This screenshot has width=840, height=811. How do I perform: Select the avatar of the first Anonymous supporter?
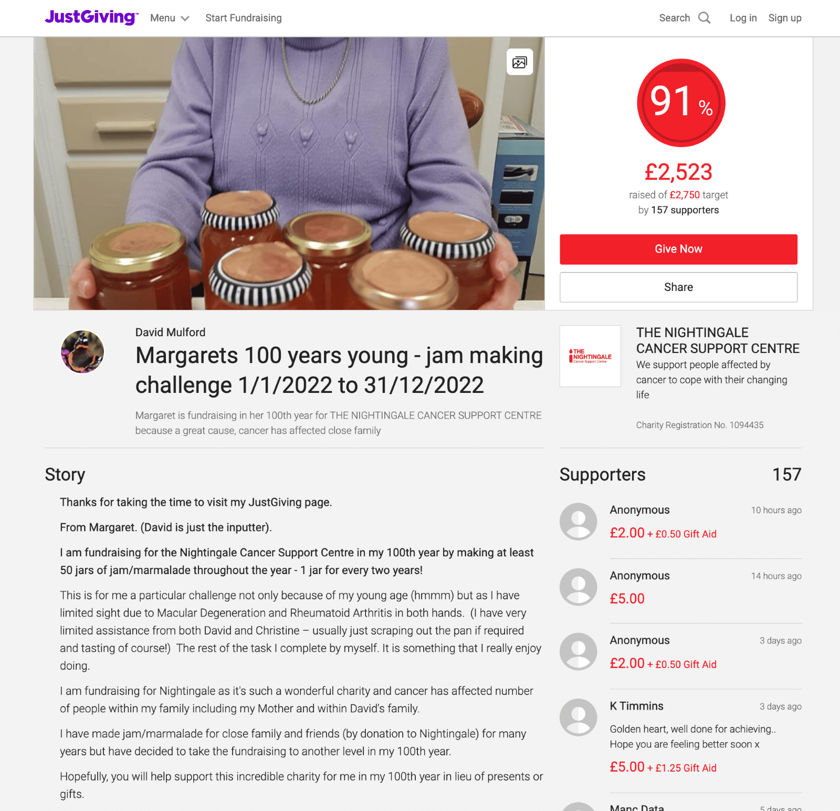pos(578,522)
